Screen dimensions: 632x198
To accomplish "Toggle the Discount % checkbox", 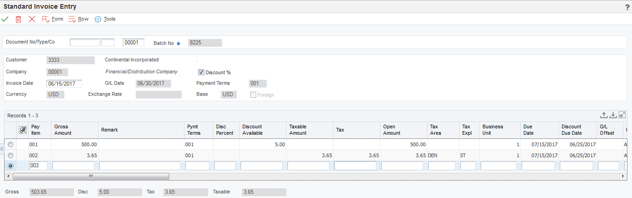I will click(x=201, y=72).
